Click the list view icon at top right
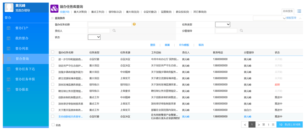The height and width of the screenshot is (131, 307). click(x=299, y=11)
